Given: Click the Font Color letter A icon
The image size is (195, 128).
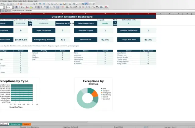Looking at the screenshot, I should [27, 7].
